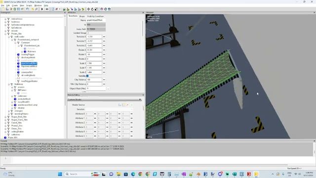Image resolution: width=316 pixels, height=178 pixels.
Task: Open the Variation dropdown
Action: (x=110, y=109)
